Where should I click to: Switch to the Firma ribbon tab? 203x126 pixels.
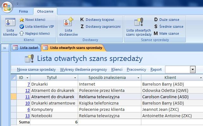(23, 11)
